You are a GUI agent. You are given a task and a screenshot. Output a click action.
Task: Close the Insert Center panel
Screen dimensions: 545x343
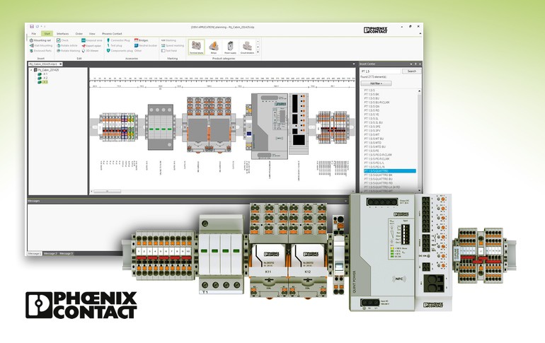click(x=420, y=64)
